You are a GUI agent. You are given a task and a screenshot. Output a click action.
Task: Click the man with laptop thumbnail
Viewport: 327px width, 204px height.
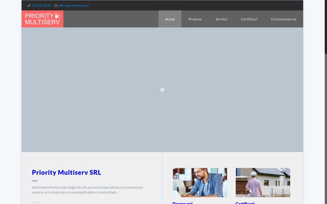coord(200,183)
